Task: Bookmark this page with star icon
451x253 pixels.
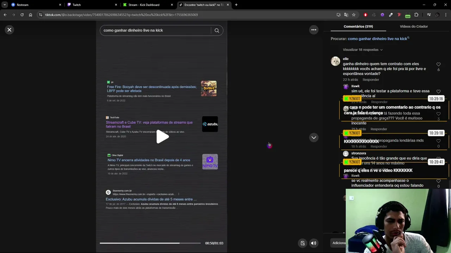Action: coord(354,15)
